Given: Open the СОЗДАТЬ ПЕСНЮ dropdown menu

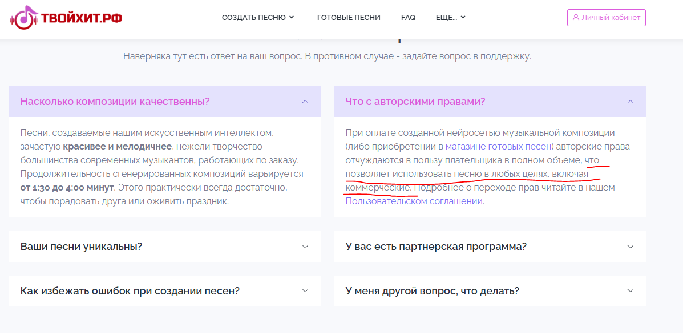Looking at the screenshot, I should click(x=258, y=18).
